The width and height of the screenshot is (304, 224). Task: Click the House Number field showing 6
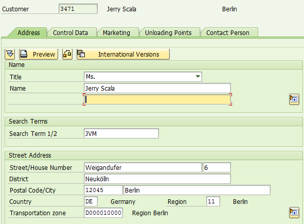tap(217, 167)
